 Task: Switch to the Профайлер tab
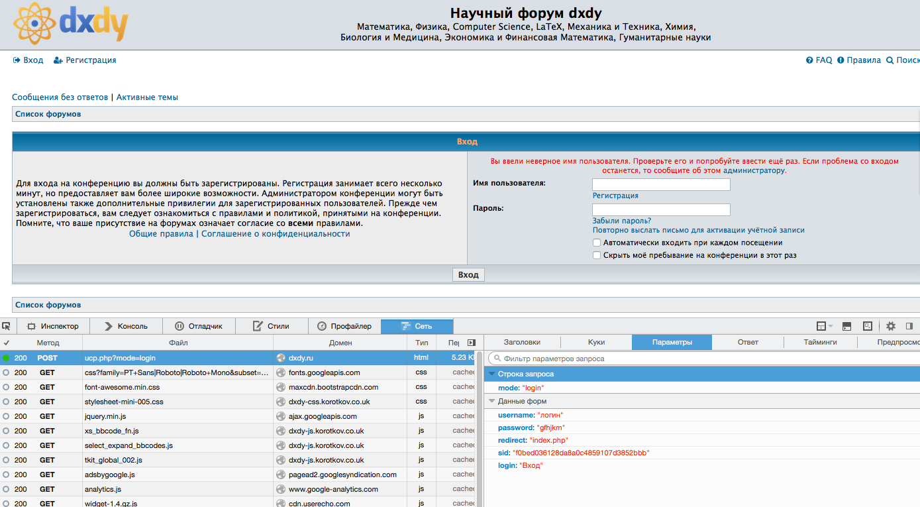(x=345, y=326)
